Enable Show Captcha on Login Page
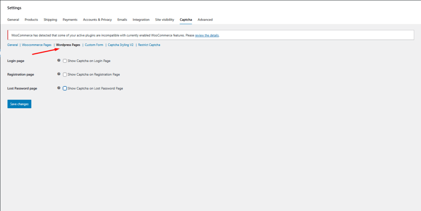421x211 pixels. [x=65, y=61]
